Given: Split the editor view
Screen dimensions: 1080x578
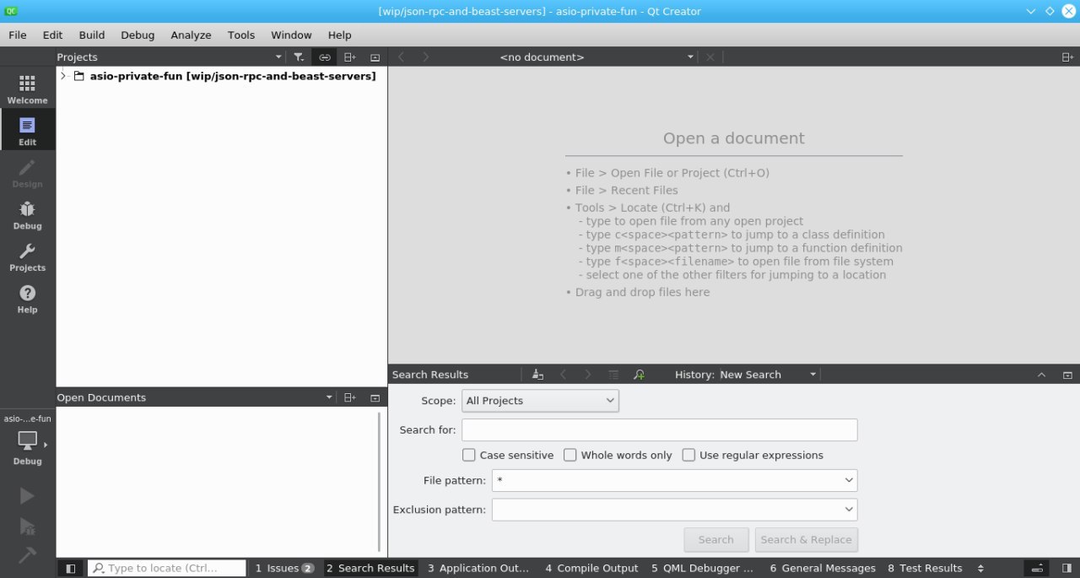Looking at the screenshot, I should (1067, 57).
